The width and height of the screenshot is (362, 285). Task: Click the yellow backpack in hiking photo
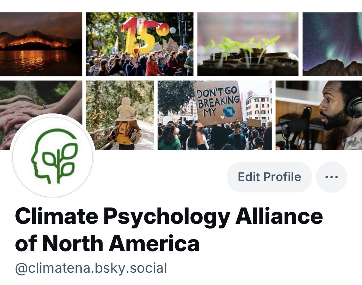point(124,133)
